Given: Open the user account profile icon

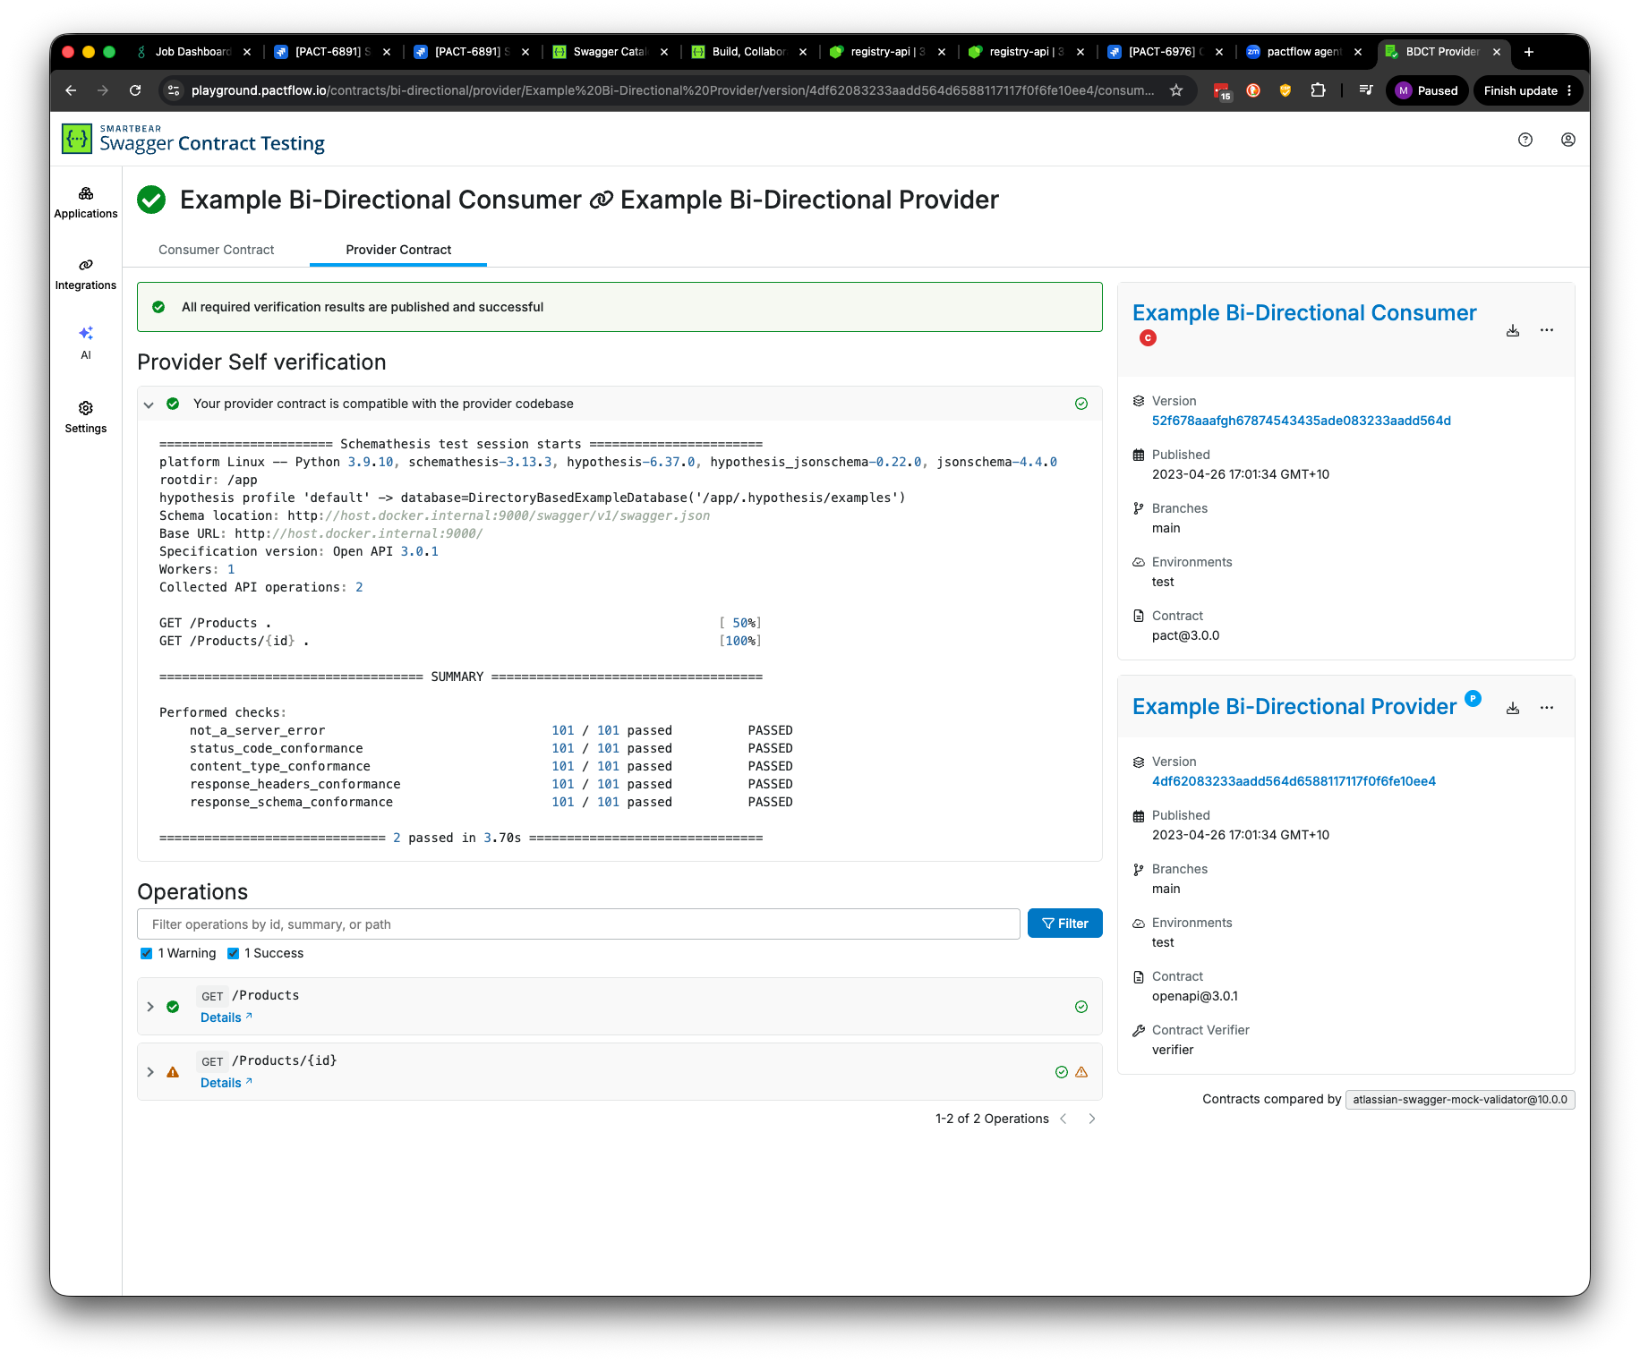Looking at the screenshot, I should click(x=1568, y=140).
